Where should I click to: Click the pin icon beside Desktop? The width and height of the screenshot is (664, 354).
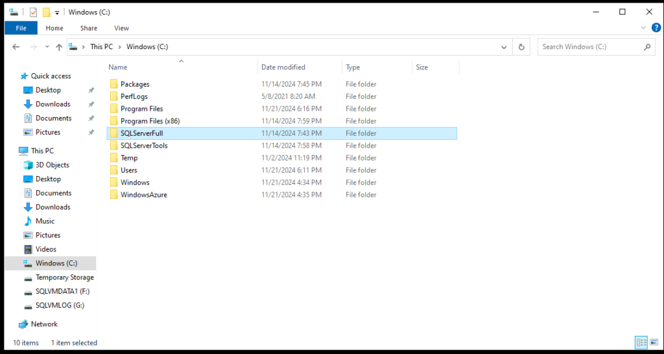tap(91, 90)
